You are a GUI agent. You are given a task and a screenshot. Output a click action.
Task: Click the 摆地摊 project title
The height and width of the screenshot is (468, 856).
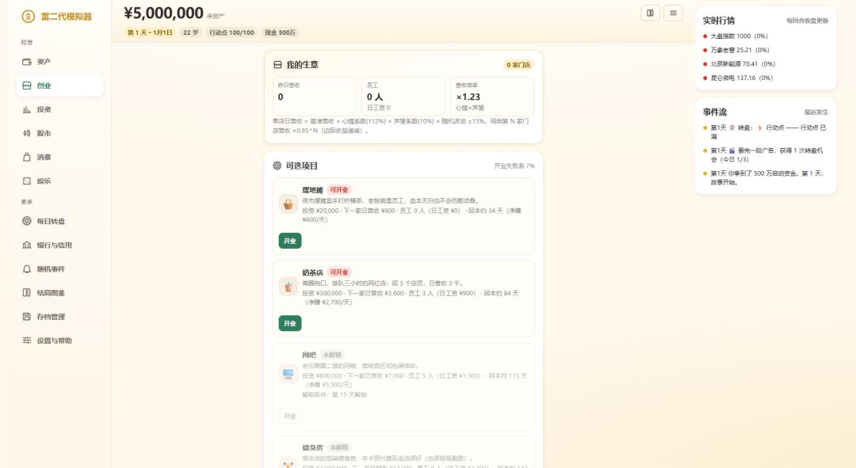click(x=313, y=190)
